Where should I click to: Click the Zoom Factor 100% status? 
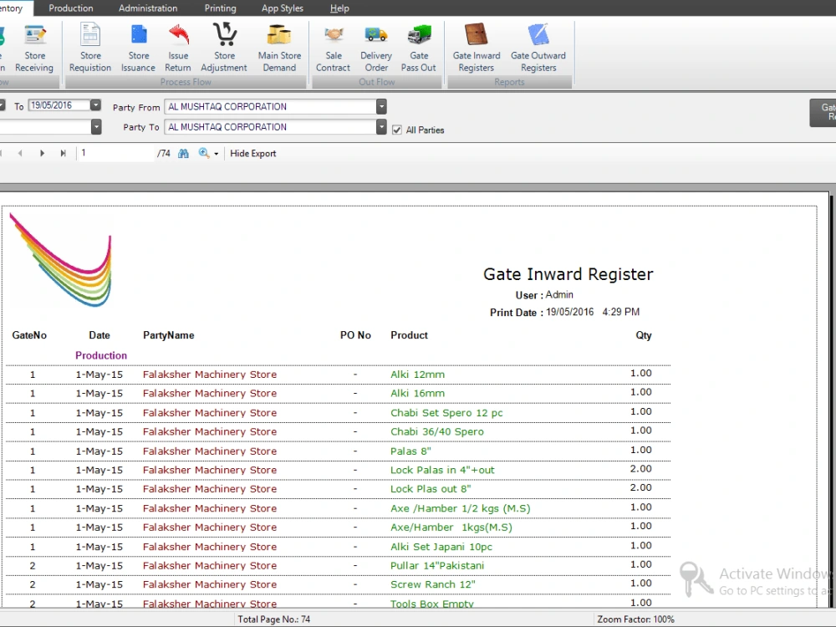click(x=635, y=619)
